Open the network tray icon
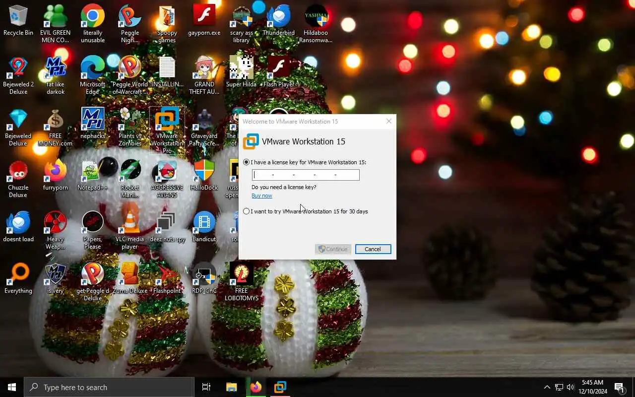Viewport: 635px width, 397px height. click(x=559, y=387)
